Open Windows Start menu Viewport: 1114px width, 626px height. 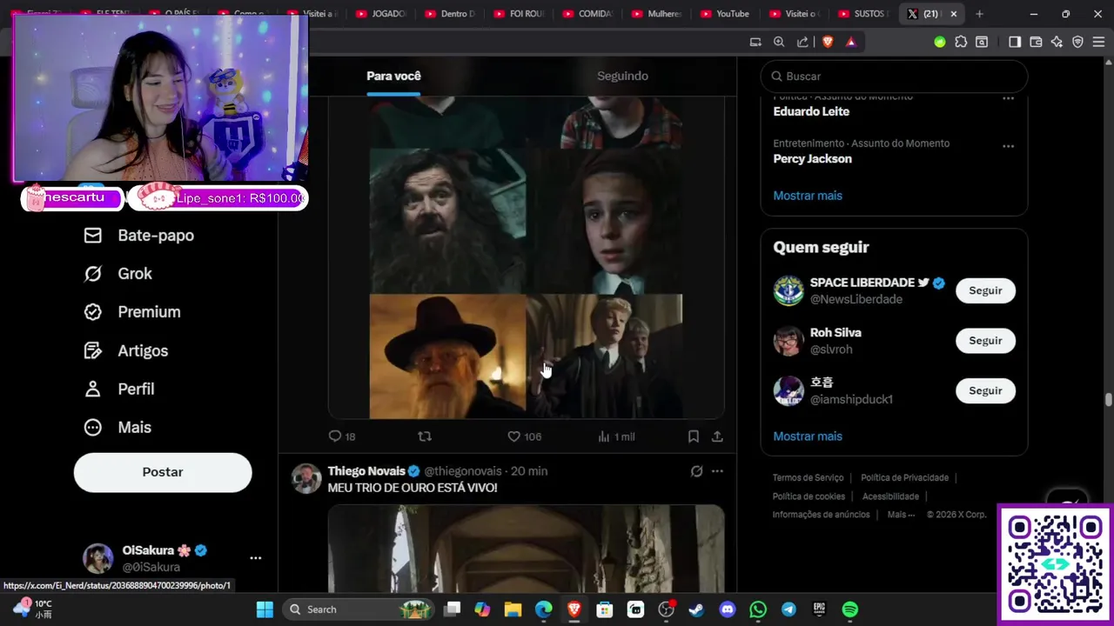(x=265, y=609)
